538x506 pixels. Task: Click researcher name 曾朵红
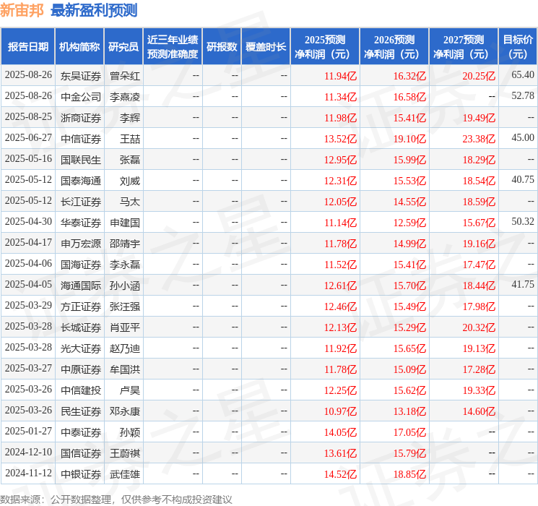point(125,76)
